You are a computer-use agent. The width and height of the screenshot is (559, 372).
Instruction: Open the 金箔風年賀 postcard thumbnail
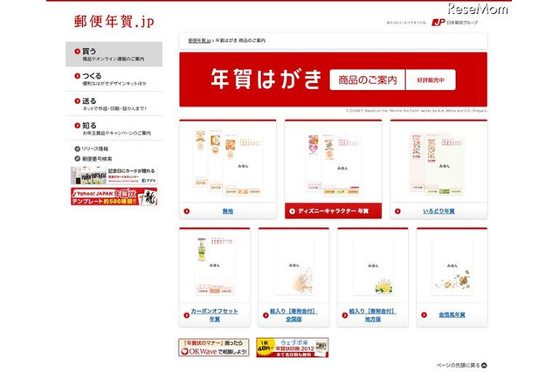coord(452,265)
